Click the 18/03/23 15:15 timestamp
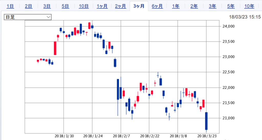This screenshot has width=262, height=140. click(245, 17)
